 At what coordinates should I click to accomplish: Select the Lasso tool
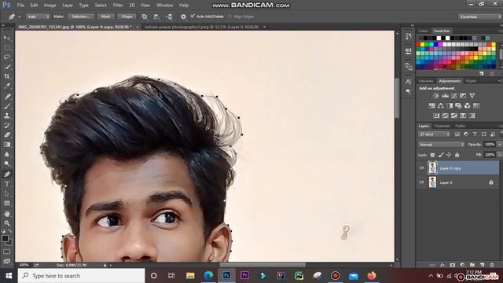coord(7,57)
